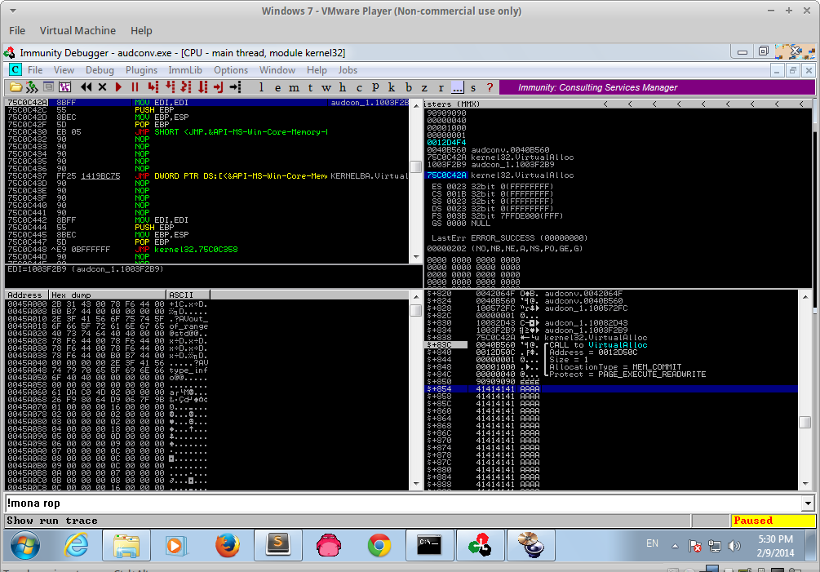Click the registers (MMX) pane header
The image size is (820, 572).
click(x=617, y=104)
